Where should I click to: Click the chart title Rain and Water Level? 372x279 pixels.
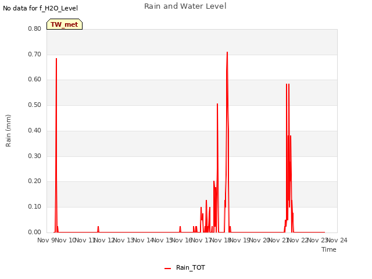tap(185, 6)
